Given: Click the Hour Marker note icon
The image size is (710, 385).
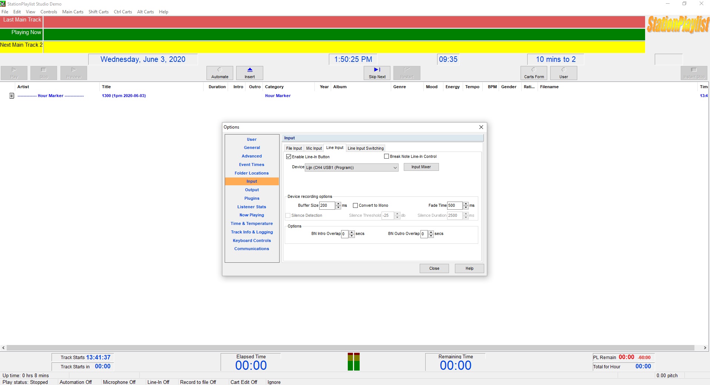Looking at the screenshot, I should click(x=11, y=96).
